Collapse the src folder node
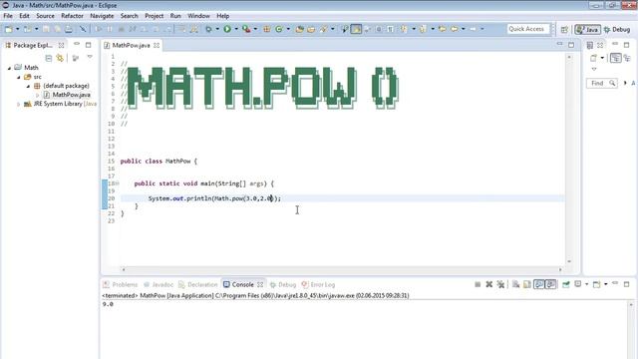This screenshot has width=638, height=359. [x=19, y=77]
